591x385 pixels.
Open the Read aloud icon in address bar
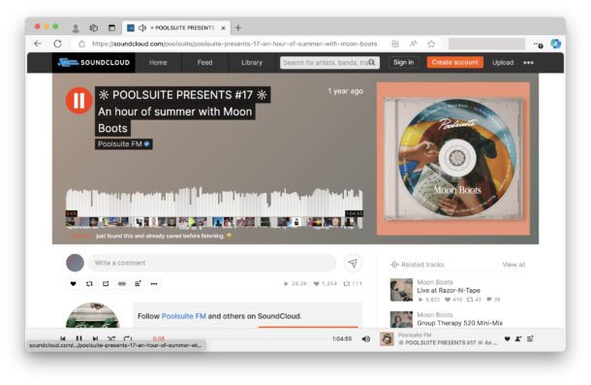pyautogui.click(x=414, y=44)
